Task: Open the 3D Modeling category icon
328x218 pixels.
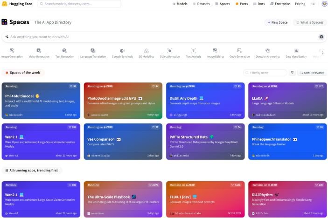Action: 146,50
